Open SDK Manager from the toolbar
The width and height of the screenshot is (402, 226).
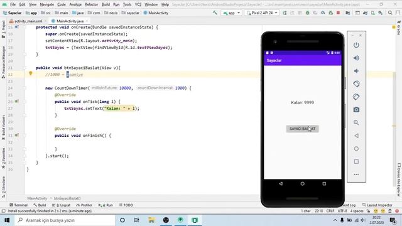pyautogui.click(x=380, y=13)
